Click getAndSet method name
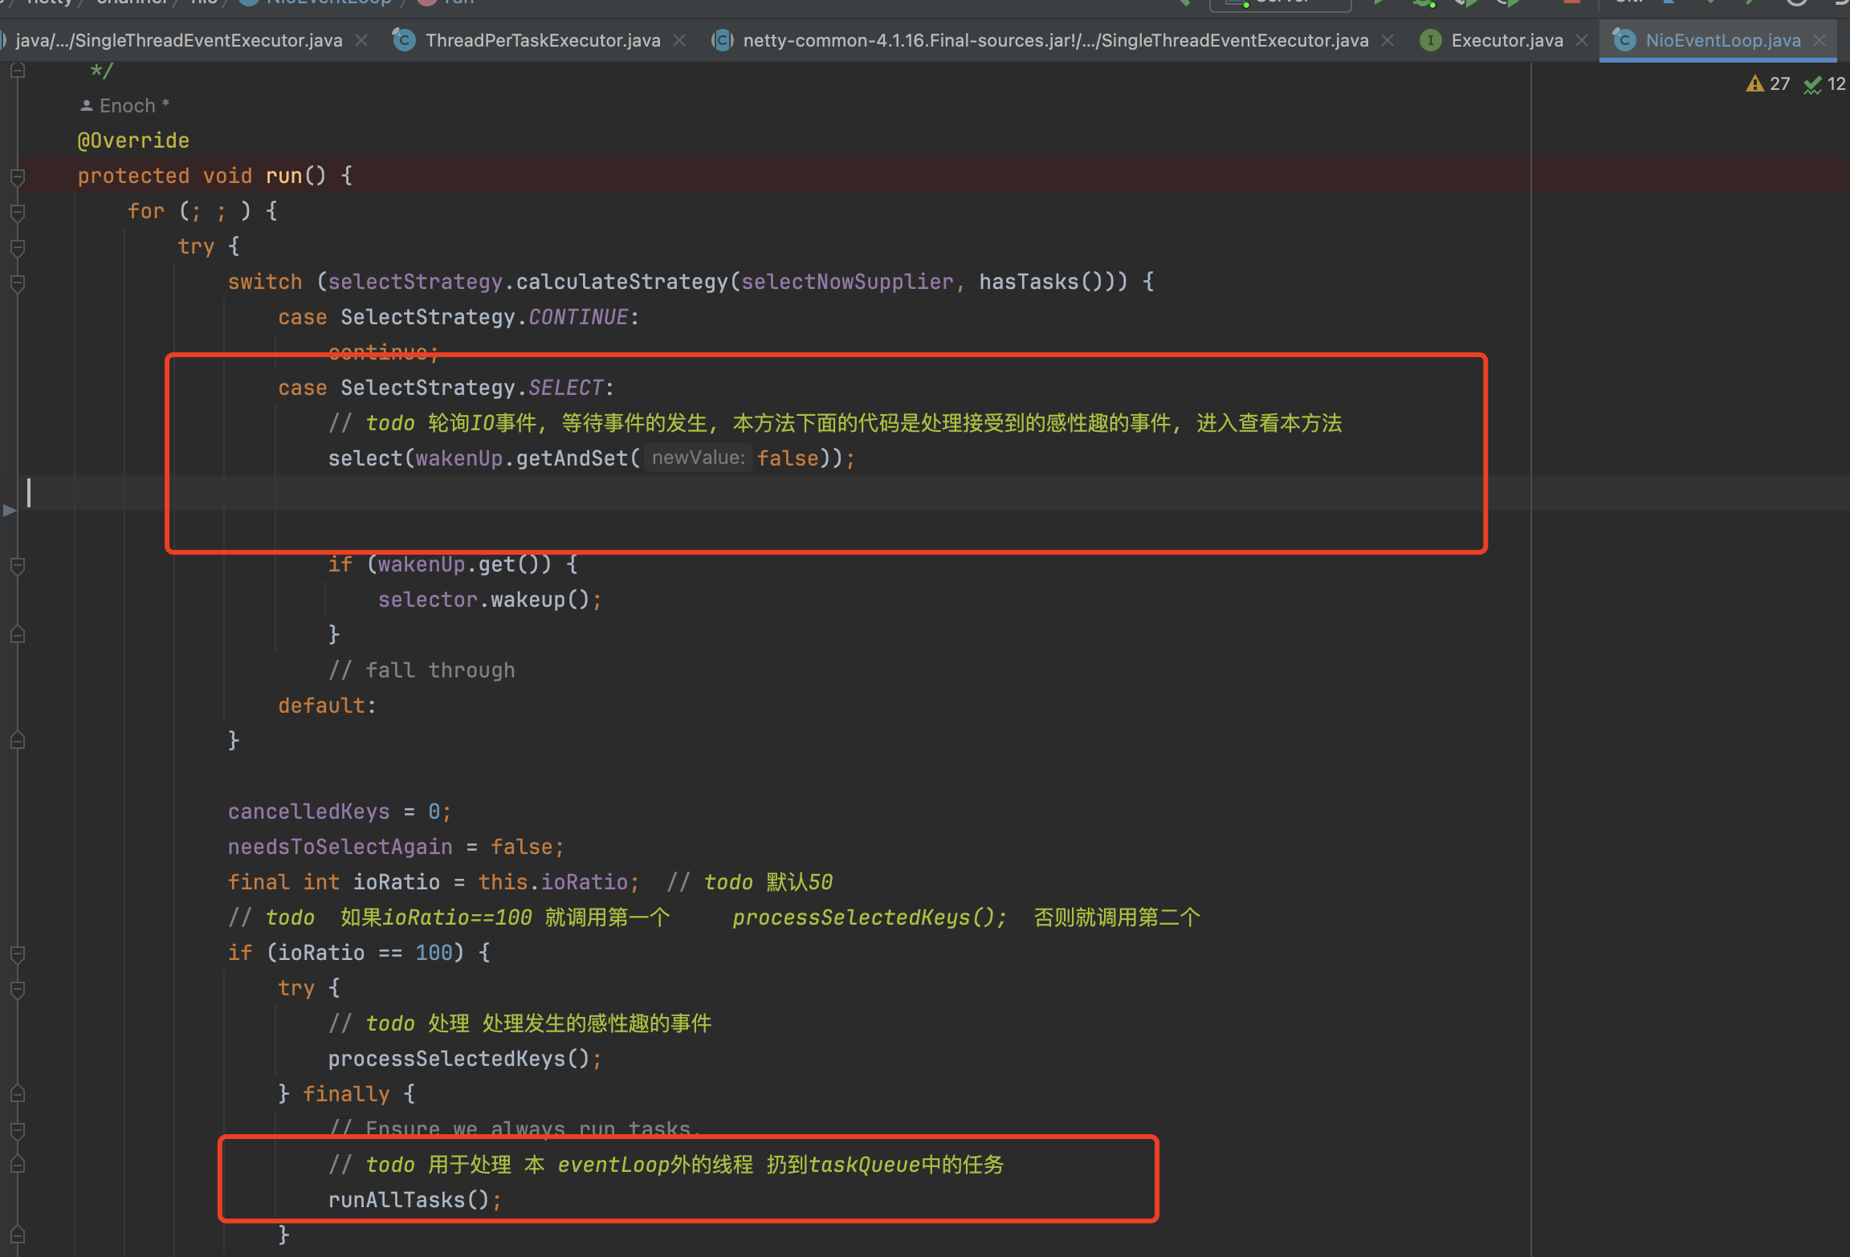 click(x=572, y=458)
